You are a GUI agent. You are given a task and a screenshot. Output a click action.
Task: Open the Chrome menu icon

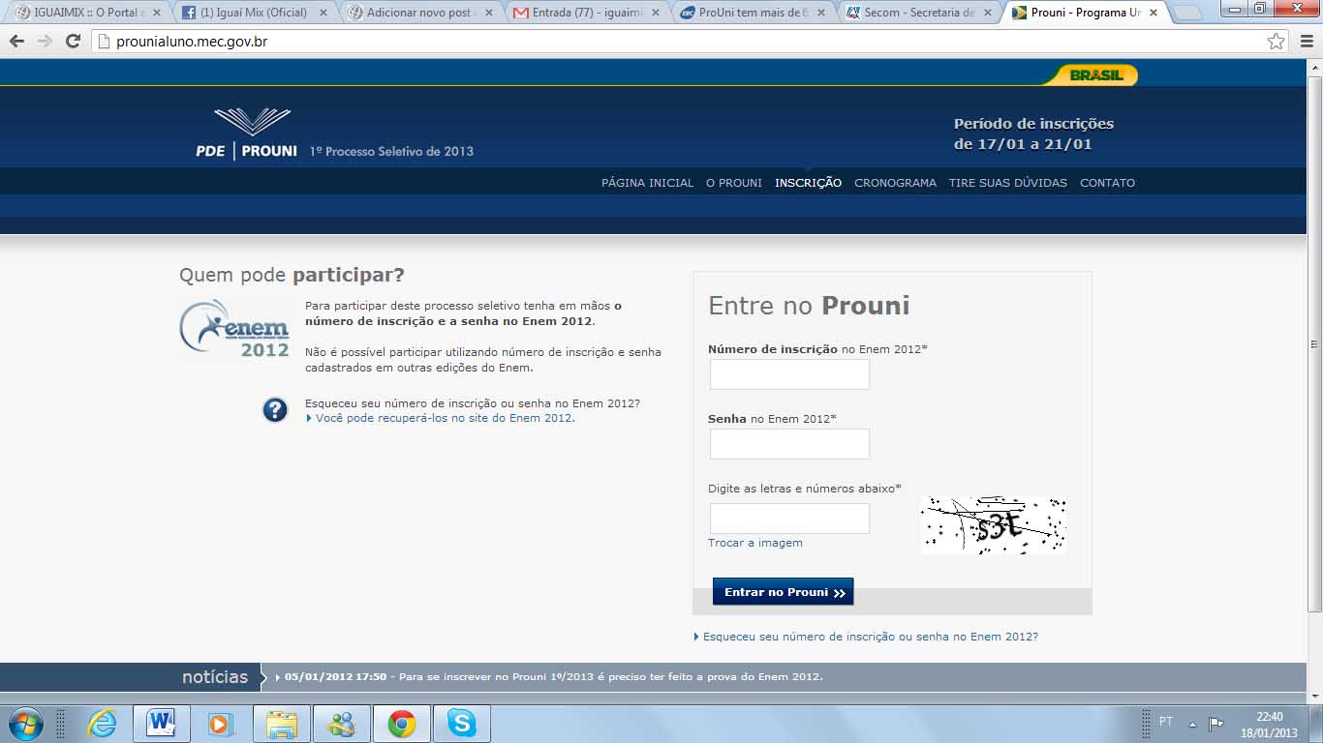(x=1305, y=42)
